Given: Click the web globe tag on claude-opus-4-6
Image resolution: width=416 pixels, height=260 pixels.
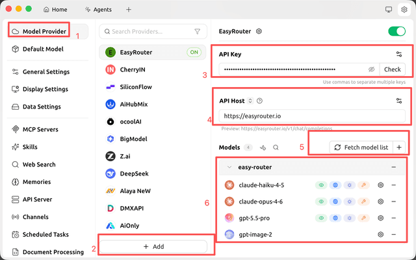Looking at the screenshot, I should pyautogui.click(x=335, y=201).
